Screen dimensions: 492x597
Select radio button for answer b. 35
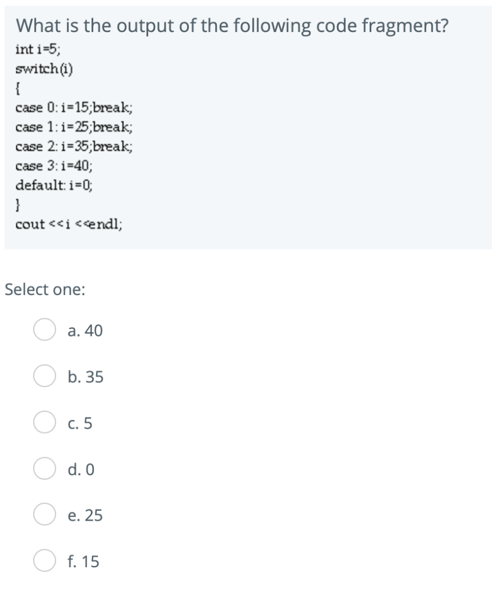pyautogui.click(x=44, y=377)
